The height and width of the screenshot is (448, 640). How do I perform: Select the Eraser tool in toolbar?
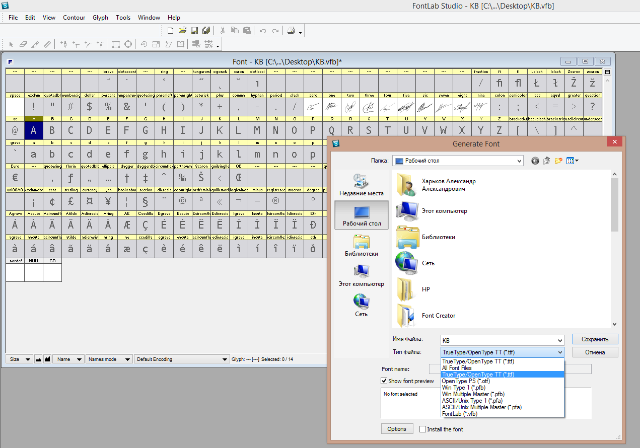tap(23, 44)
